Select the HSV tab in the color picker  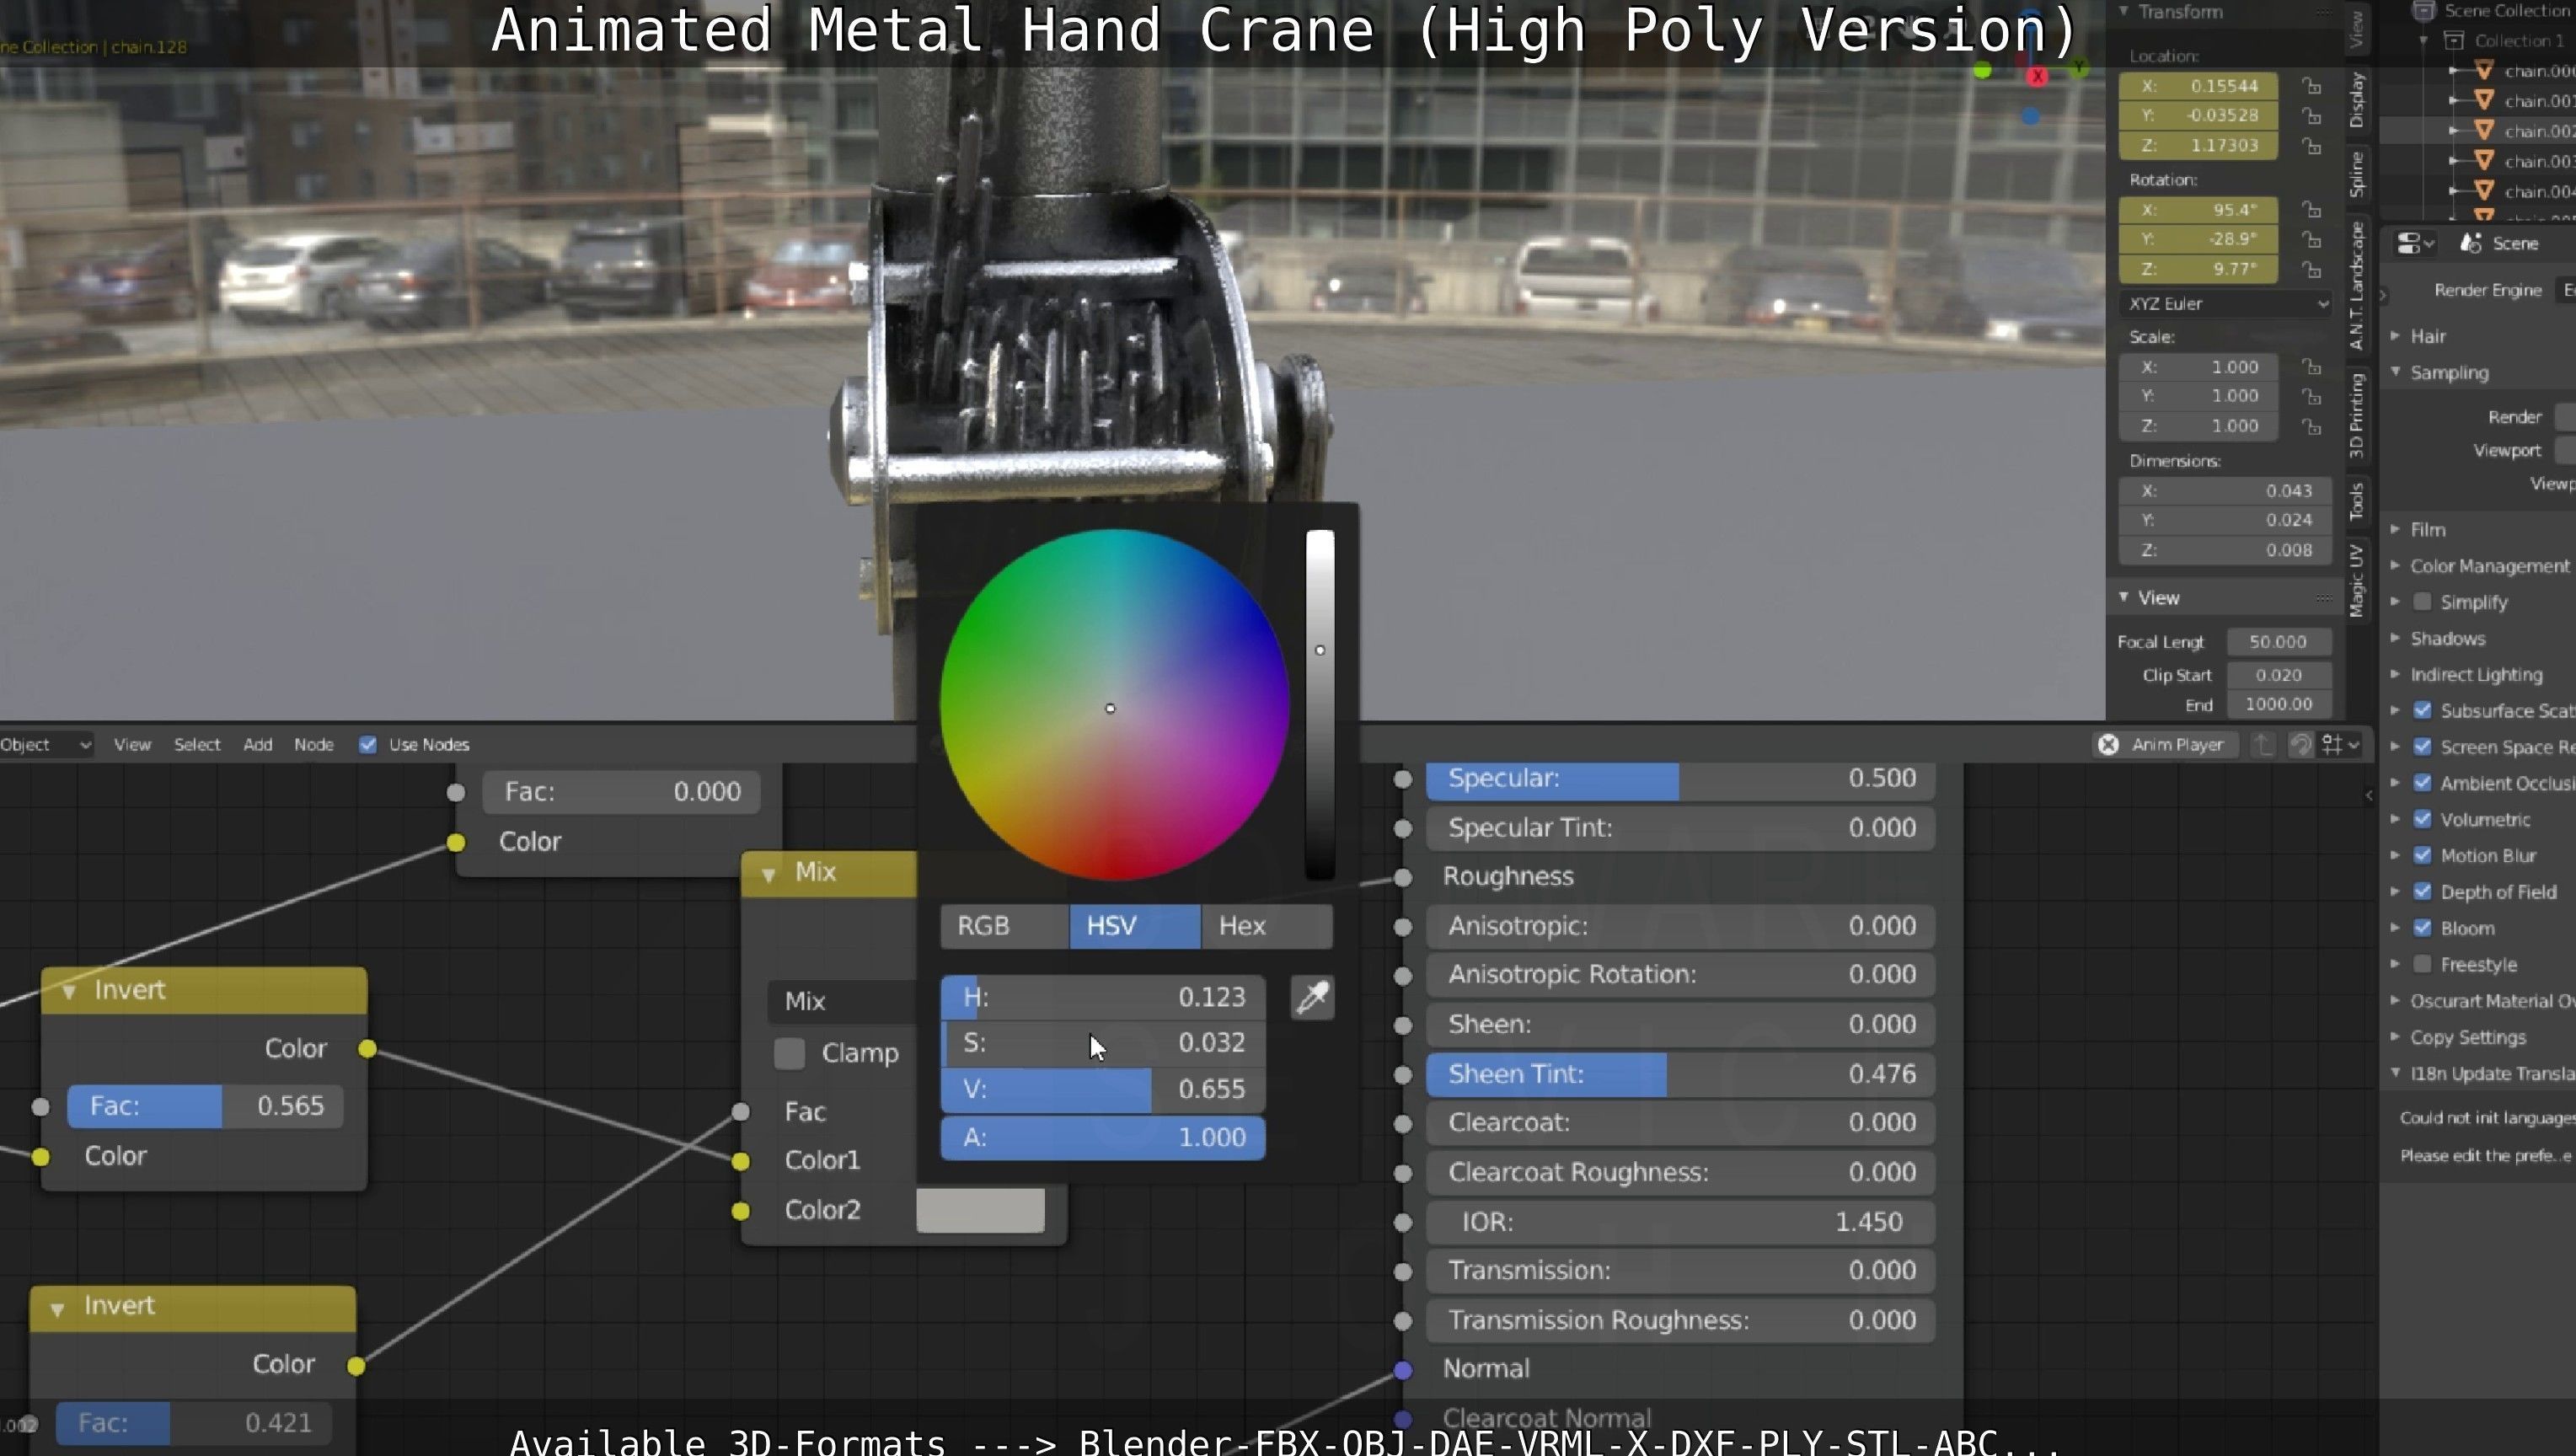tap(1135, 927)
